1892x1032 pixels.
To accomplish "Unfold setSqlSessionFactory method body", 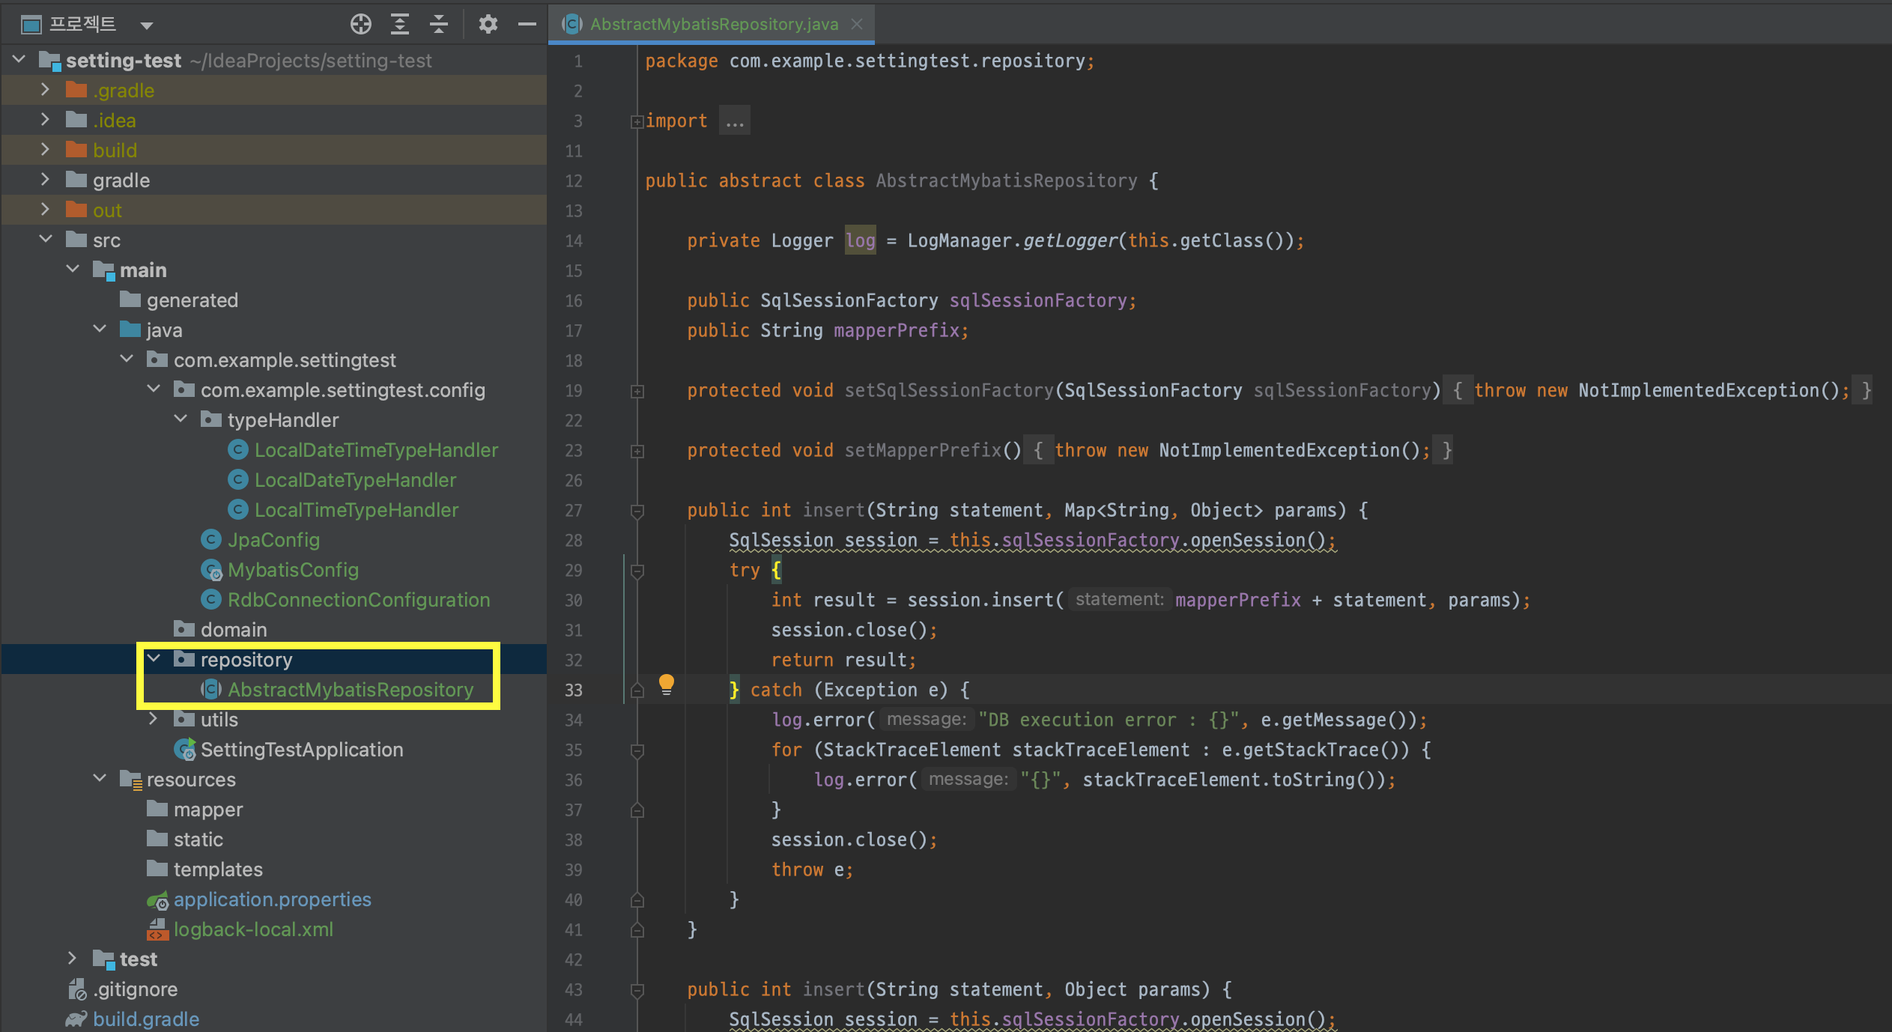I will (x=637, y=391).
